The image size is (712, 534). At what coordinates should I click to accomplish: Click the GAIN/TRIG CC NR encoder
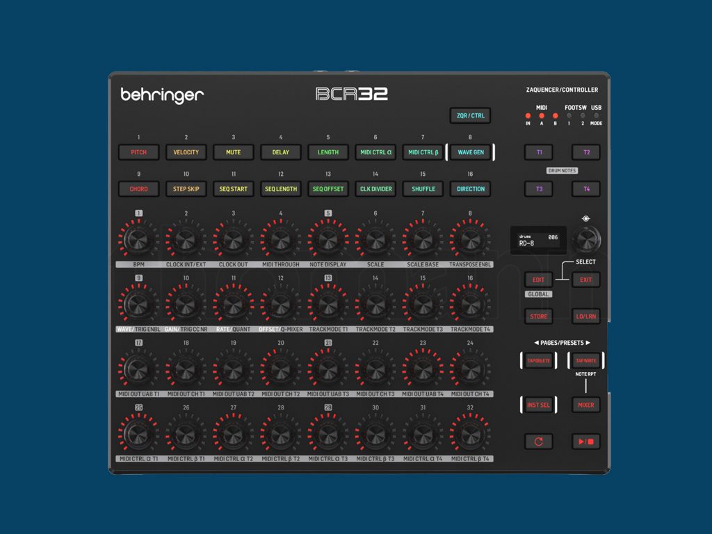(x=185, y=305)
